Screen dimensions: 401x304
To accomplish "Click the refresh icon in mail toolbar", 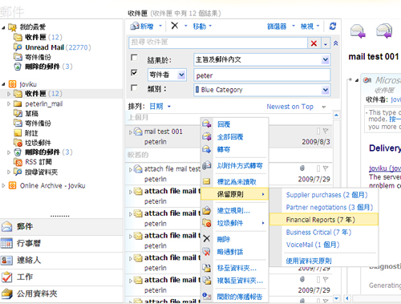I will pyautogui.click(x=333, y=26).
